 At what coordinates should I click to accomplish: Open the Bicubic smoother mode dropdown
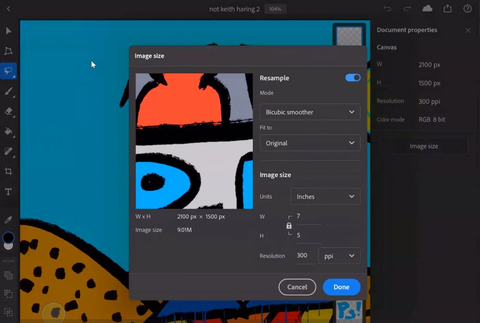coord(310,112)
